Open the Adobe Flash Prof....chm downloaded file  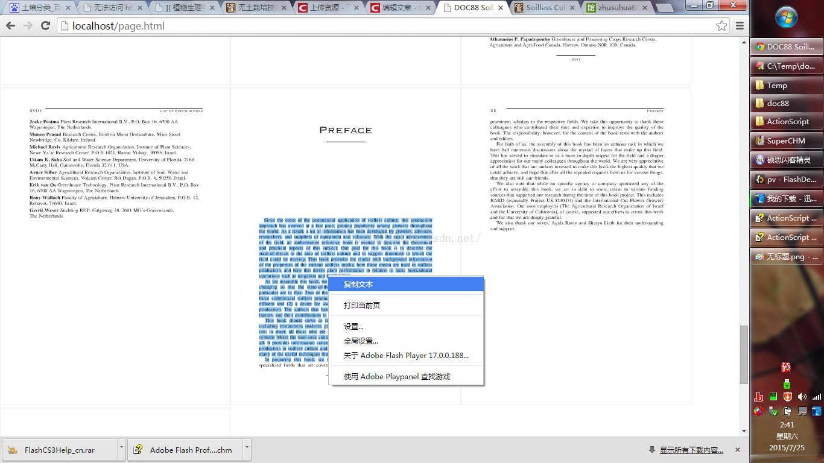click(x=185, y=450)
